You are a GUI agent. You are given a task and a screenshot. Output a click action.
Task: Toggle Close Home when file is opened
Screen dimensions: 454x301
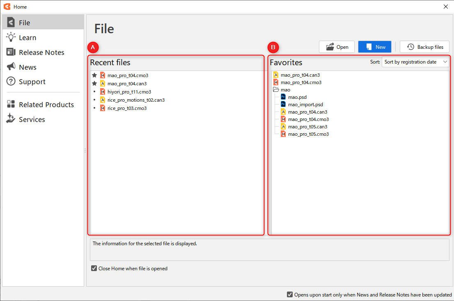point(94,269)
